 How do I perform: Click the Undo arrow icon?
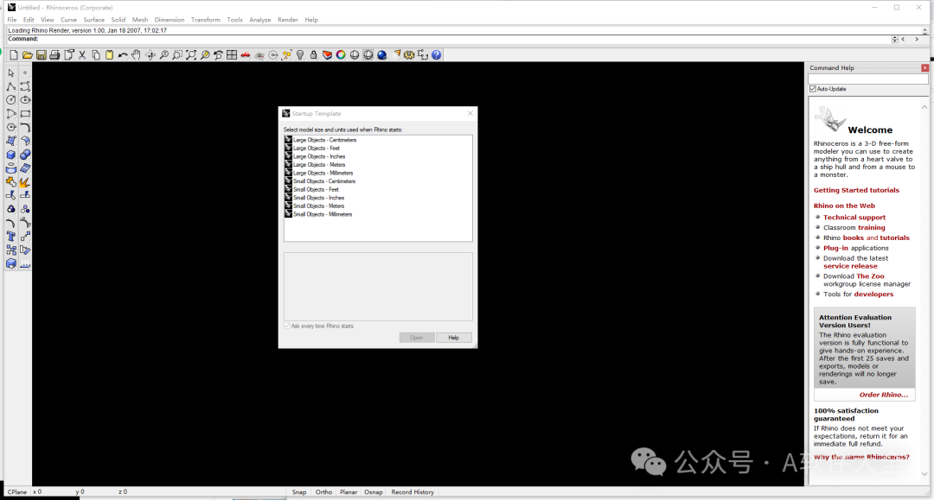pos(123,54)
